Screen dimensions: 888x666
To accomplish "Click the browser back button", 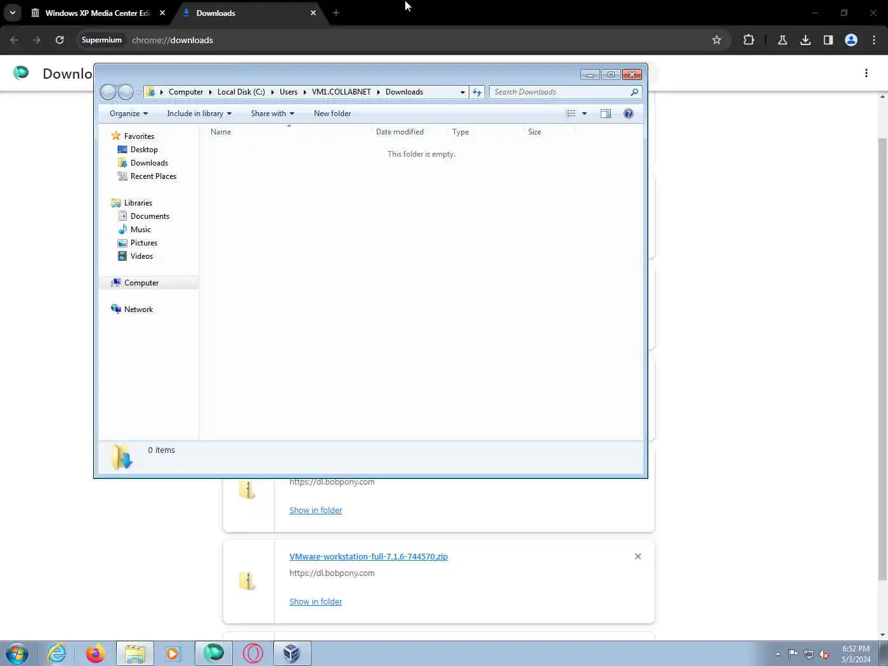I will click(x=14, y=40).
